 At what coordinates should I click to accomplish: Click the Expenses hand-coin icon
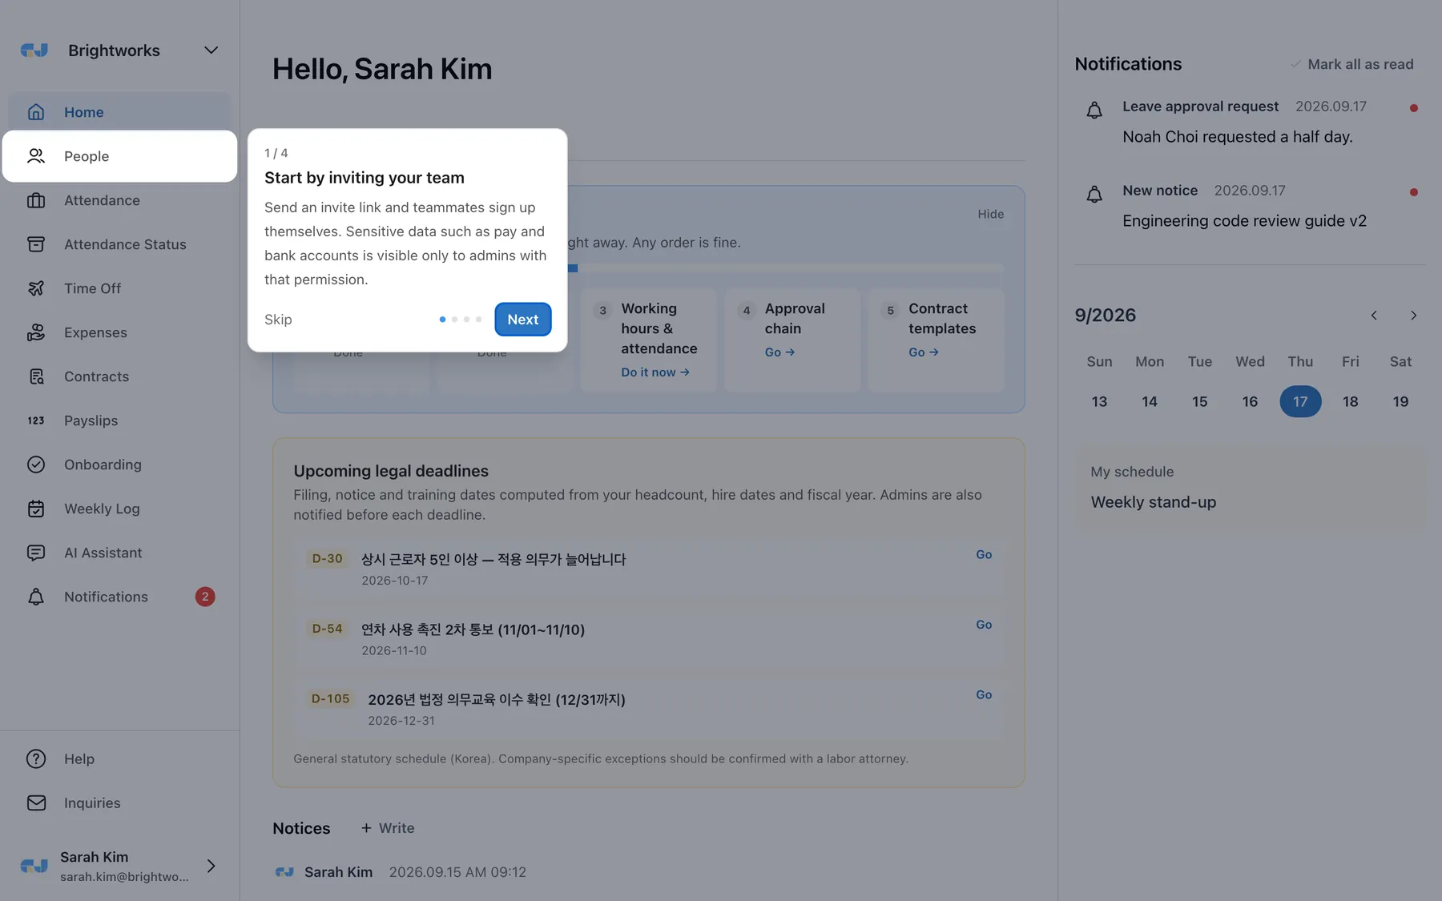coord(36,332)
